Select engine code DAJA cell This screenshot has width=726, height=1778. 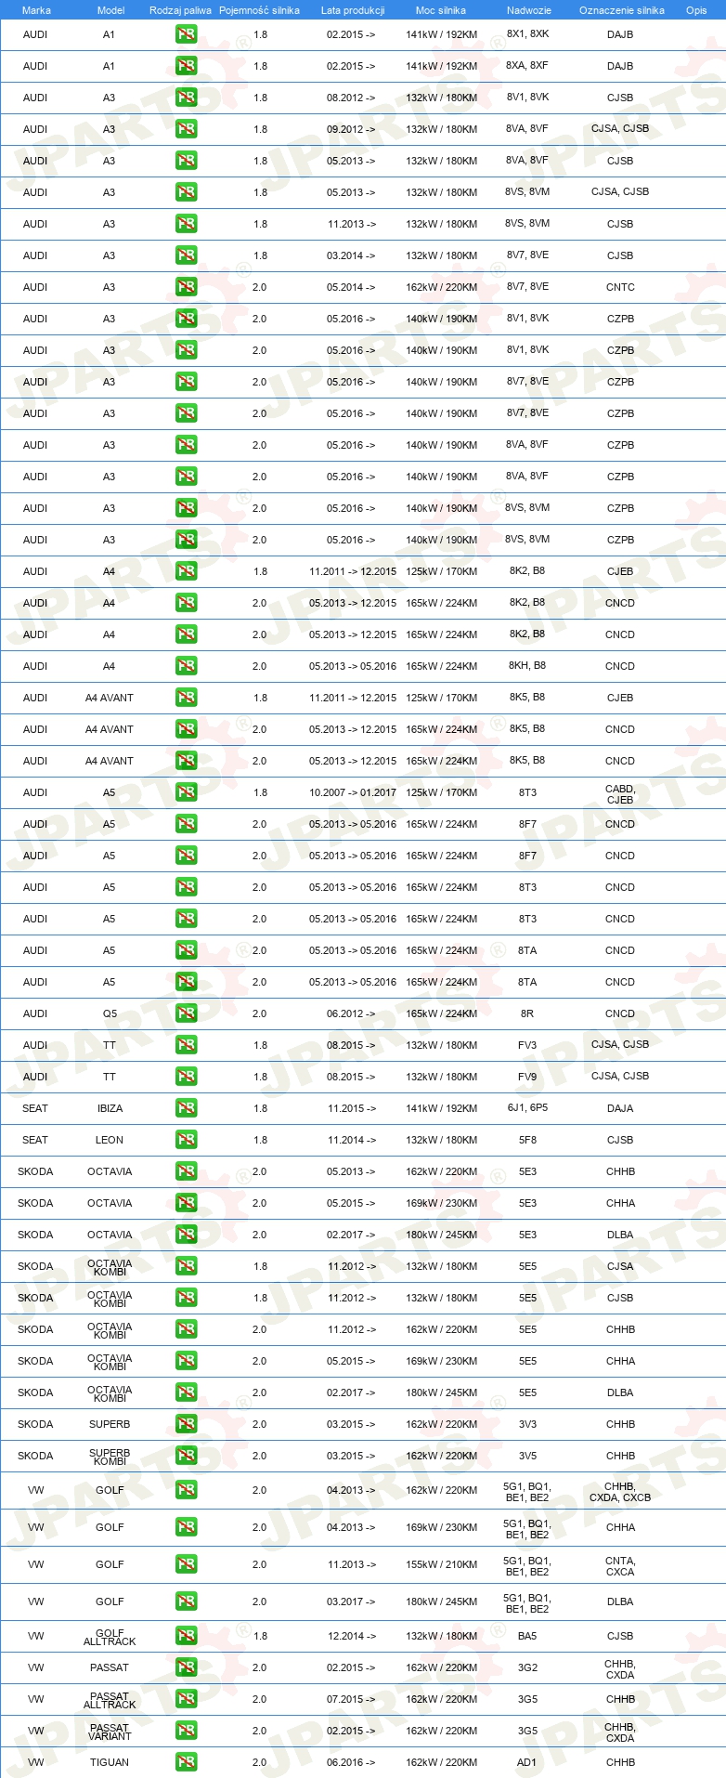pyautogui.click(x=620, y=1108)
